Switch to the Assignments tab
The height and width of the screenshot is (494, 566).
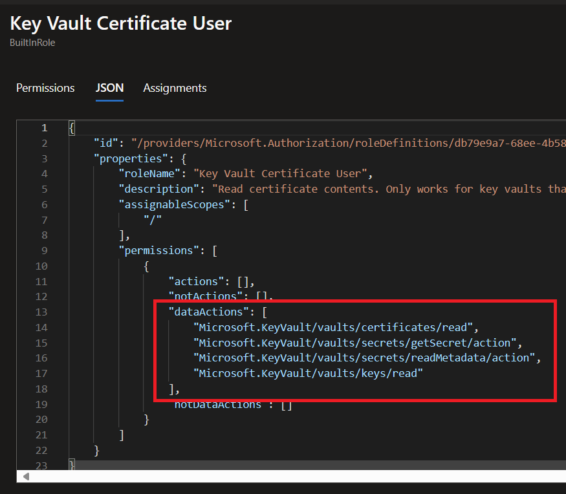point(175,88)
